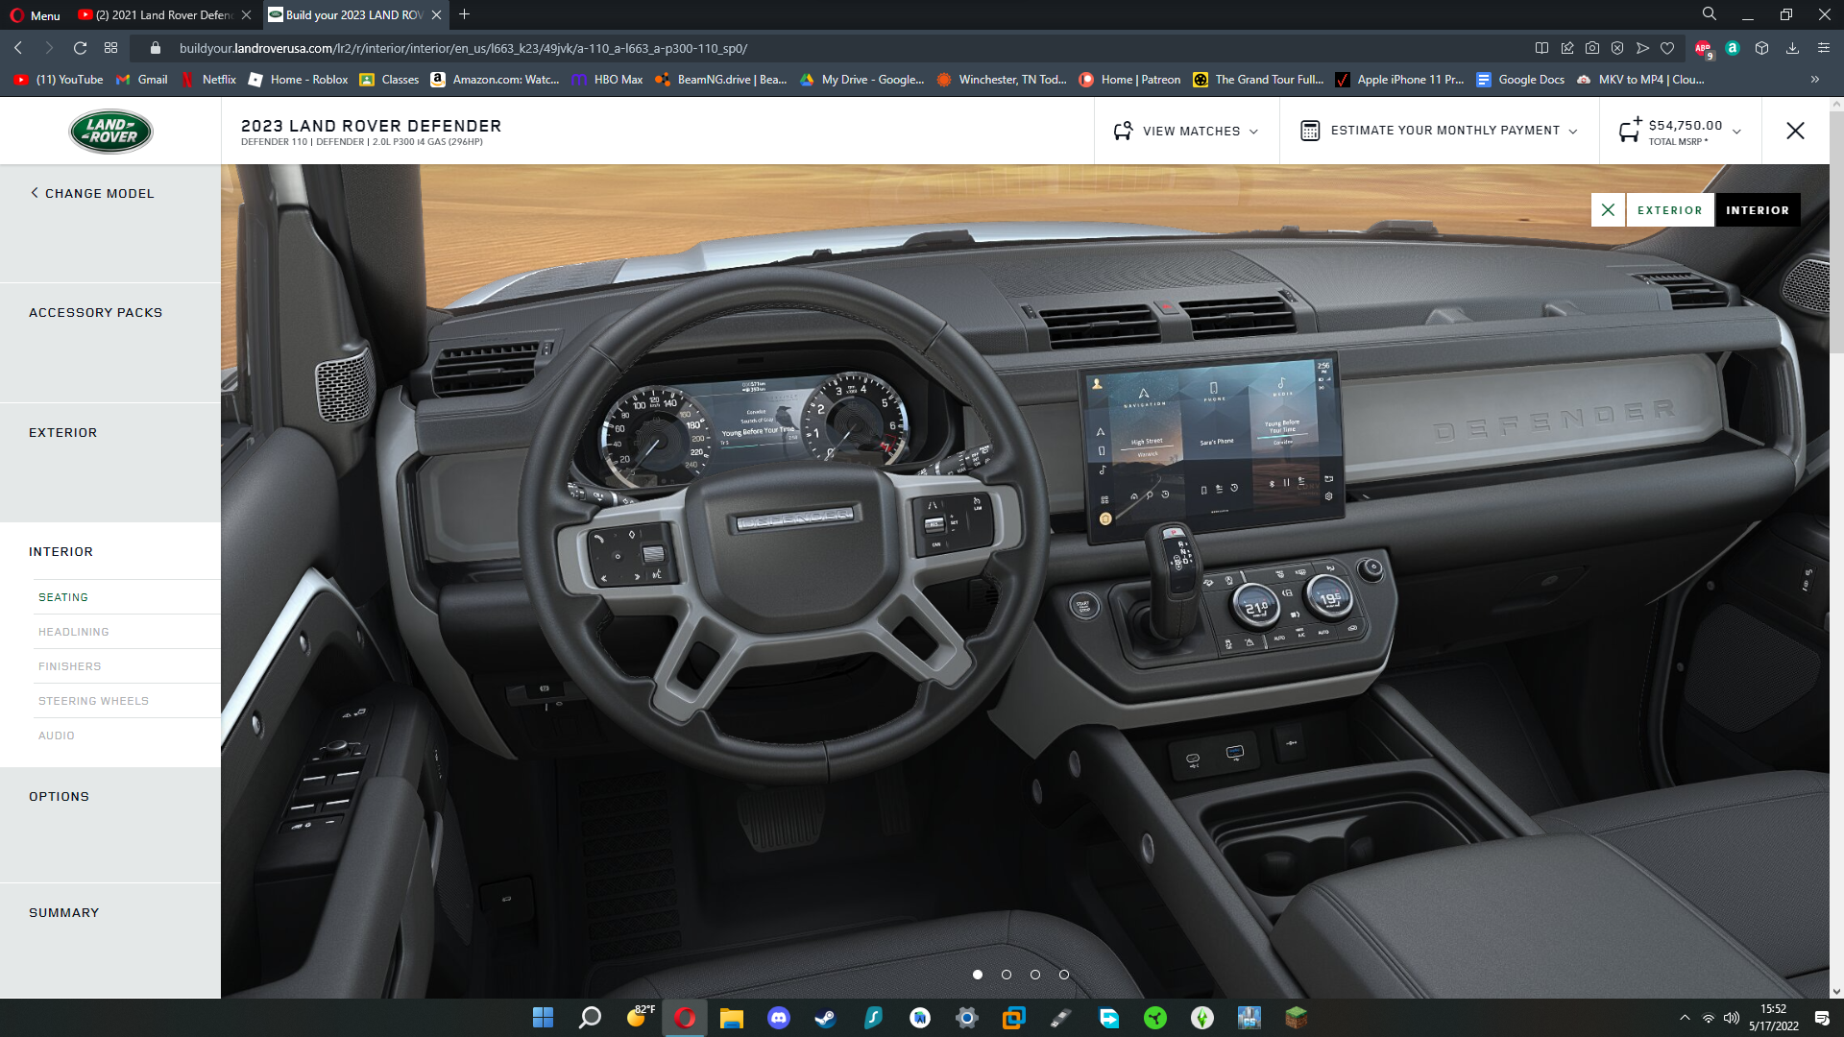Expand the View Matches dropdown
The height and width of the screenshot is (1037, 1844).
(x=1253, y=132)
